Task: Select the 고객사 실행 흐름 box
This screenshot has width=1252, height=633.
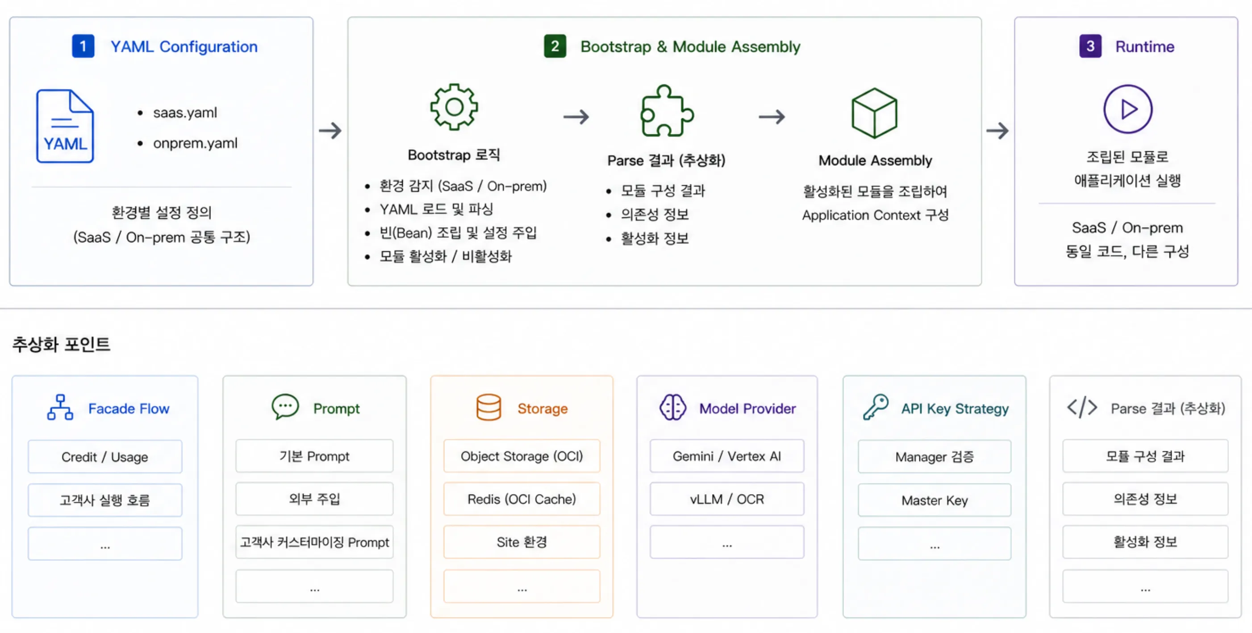Action: click(x=105, y=500)
